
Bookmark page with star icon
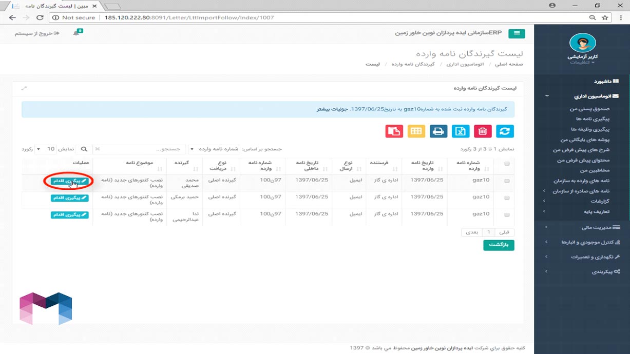pyautogui.click(x=605, y=17)
